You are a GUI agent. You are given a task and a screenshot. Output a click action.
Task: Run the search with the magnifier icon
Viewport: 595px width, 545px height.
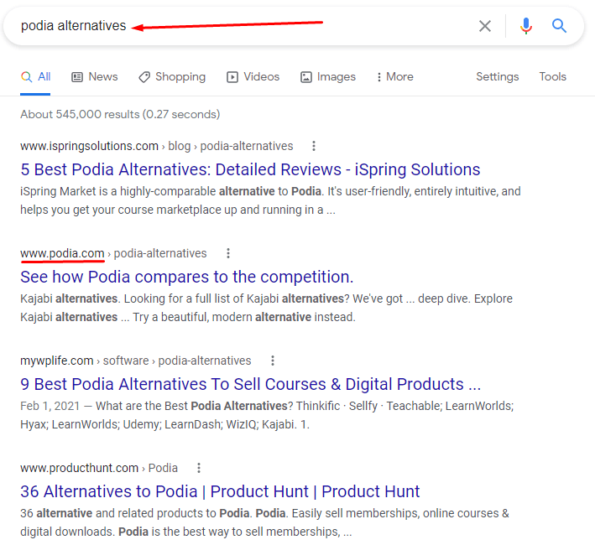pos(559,26)
